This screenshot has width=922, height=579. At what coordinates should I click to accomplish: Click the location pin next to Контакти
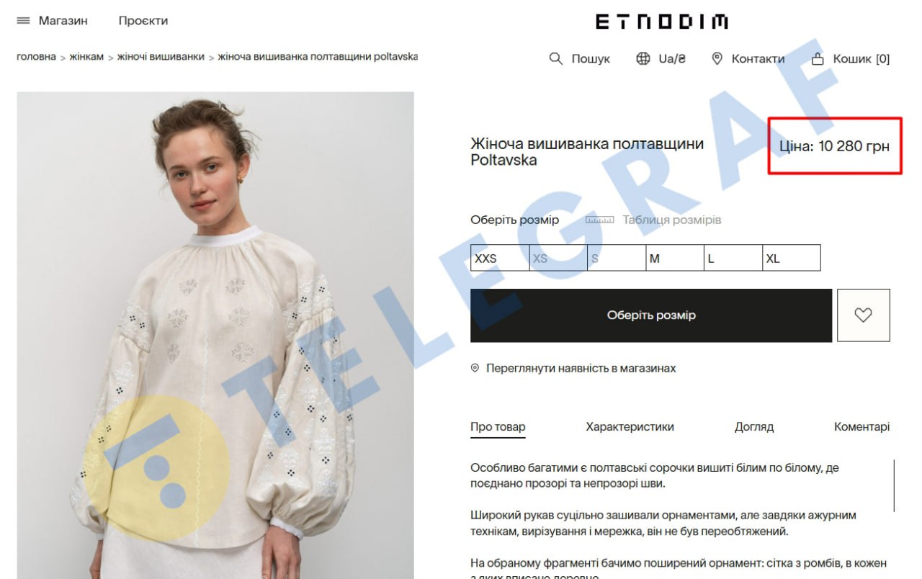click(717, 58)
